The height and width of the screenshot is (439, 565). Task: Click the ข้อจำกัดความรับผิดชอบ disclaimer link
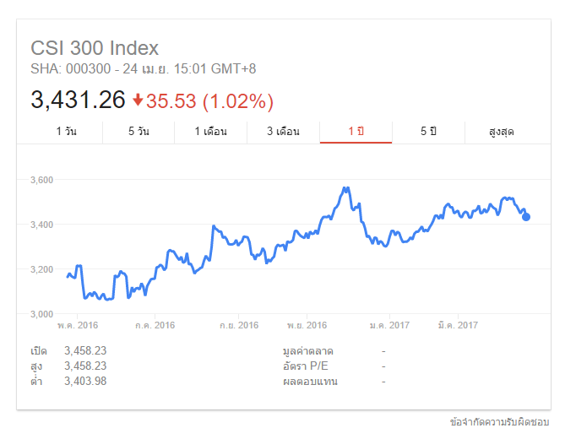(500, 421)
